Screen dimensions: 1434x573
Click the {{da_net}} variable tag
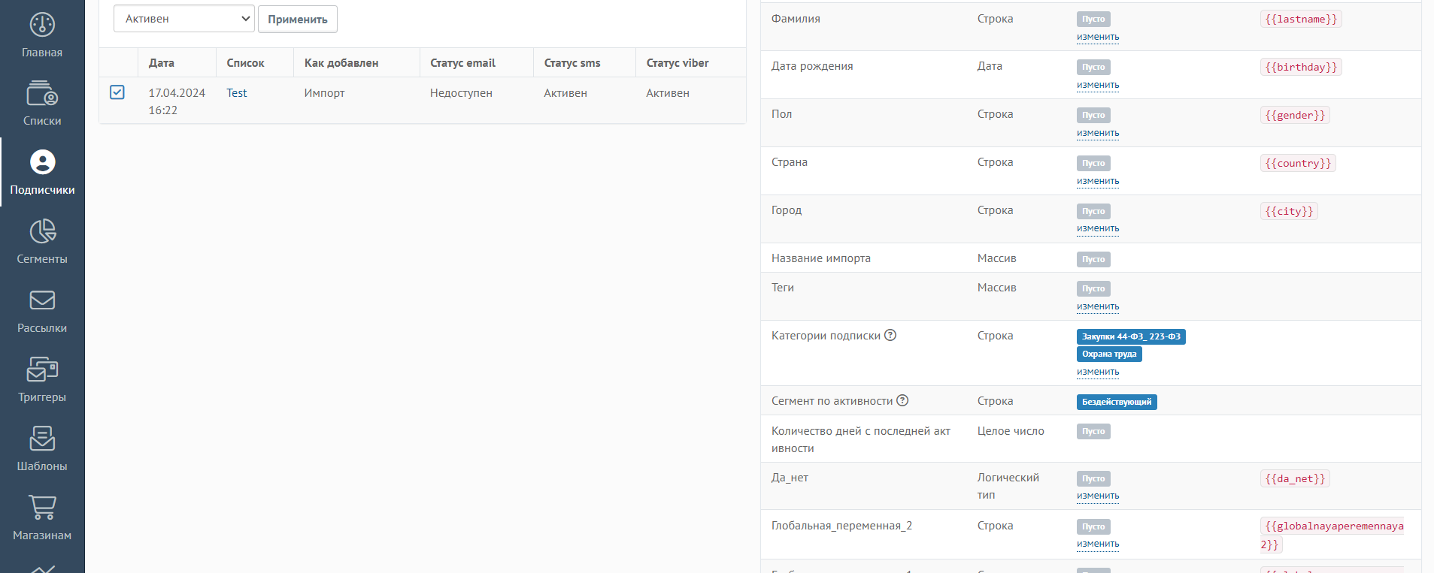tap(1295, 479)
